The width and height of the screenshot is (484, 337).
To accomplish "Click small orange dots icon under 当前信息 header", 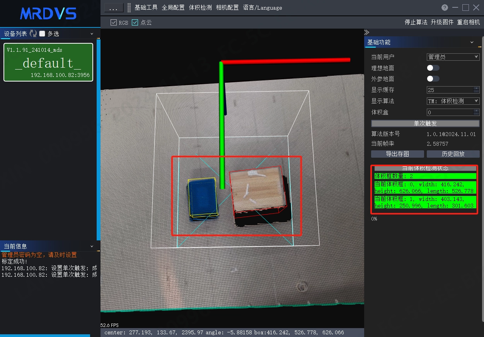I will click(98, 251).
